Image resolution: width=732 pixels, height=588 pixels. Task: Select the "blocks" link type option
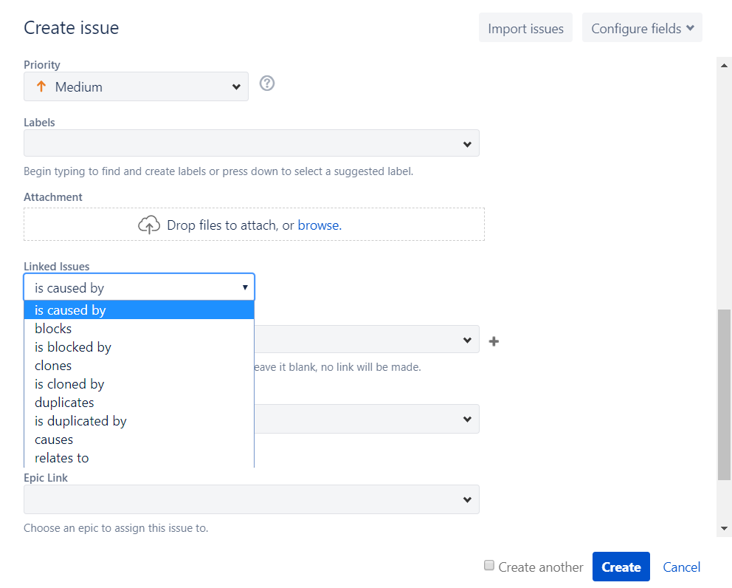53,329
